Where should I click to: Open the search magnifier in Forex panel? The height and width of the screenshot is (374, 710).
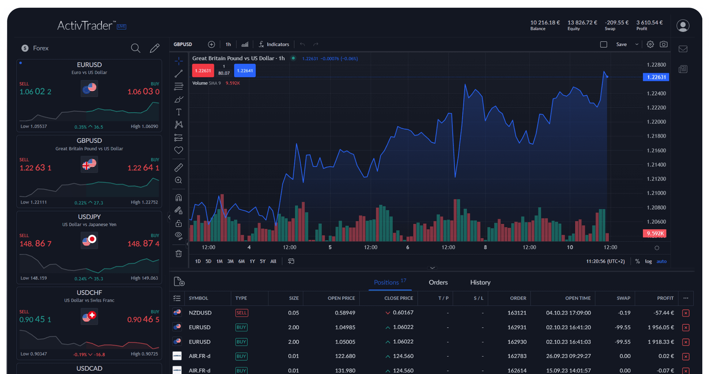(x=135, y=48)
